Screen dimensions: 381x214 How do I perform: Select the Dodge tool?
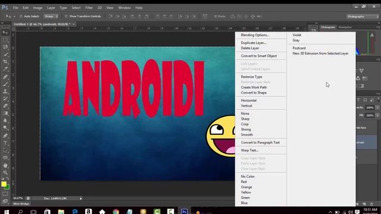point(5,128)
